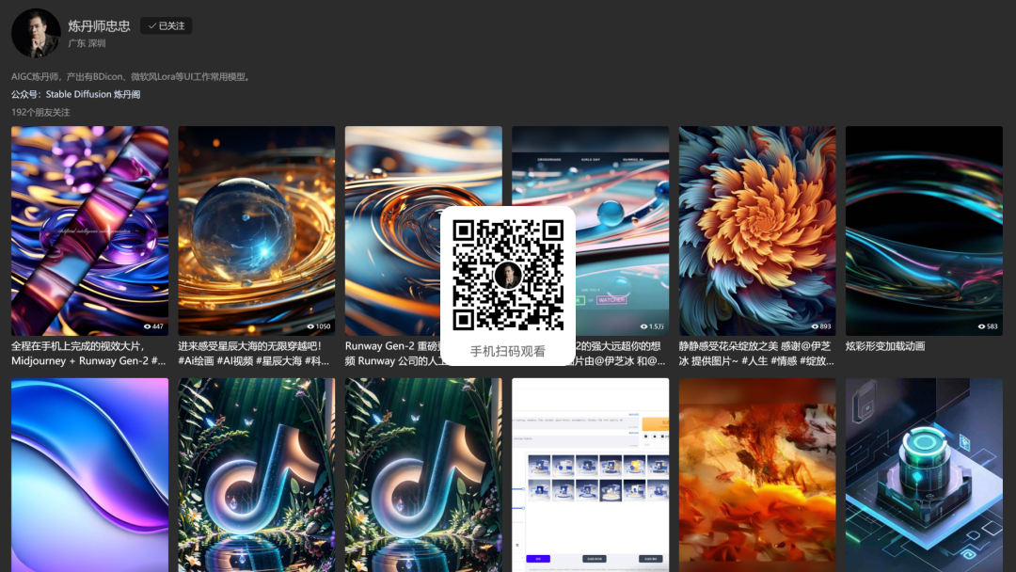
Task: Open title 静静感受花朵绽放之美
Action: [756, 353]
